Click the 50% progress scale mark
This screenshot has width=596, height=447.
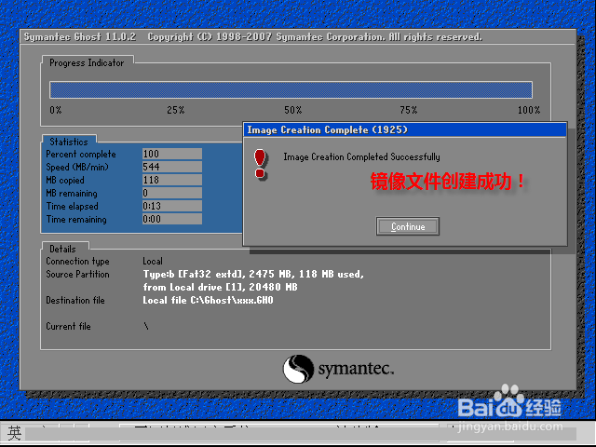tap(293, 110)
